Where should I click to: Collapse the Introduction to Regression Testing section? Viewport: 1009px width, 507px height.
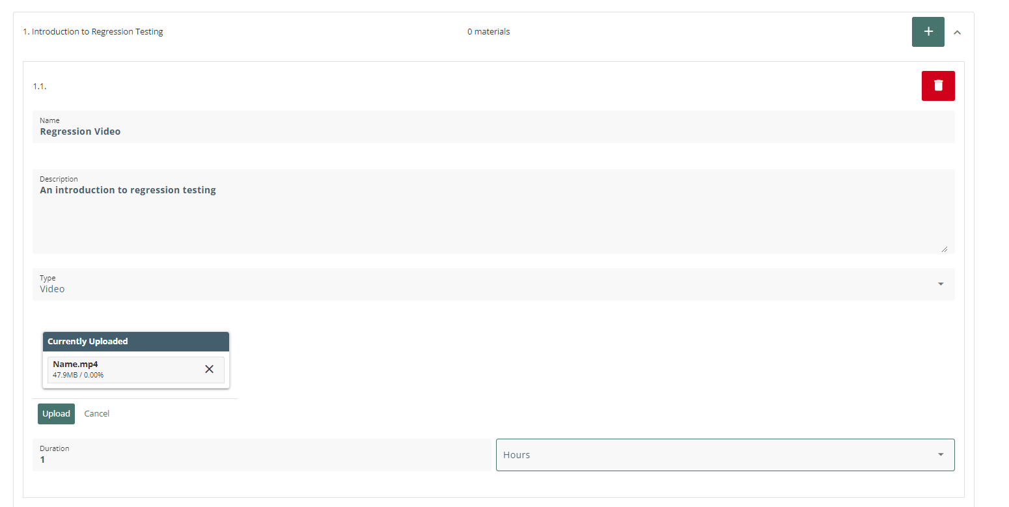957,32
